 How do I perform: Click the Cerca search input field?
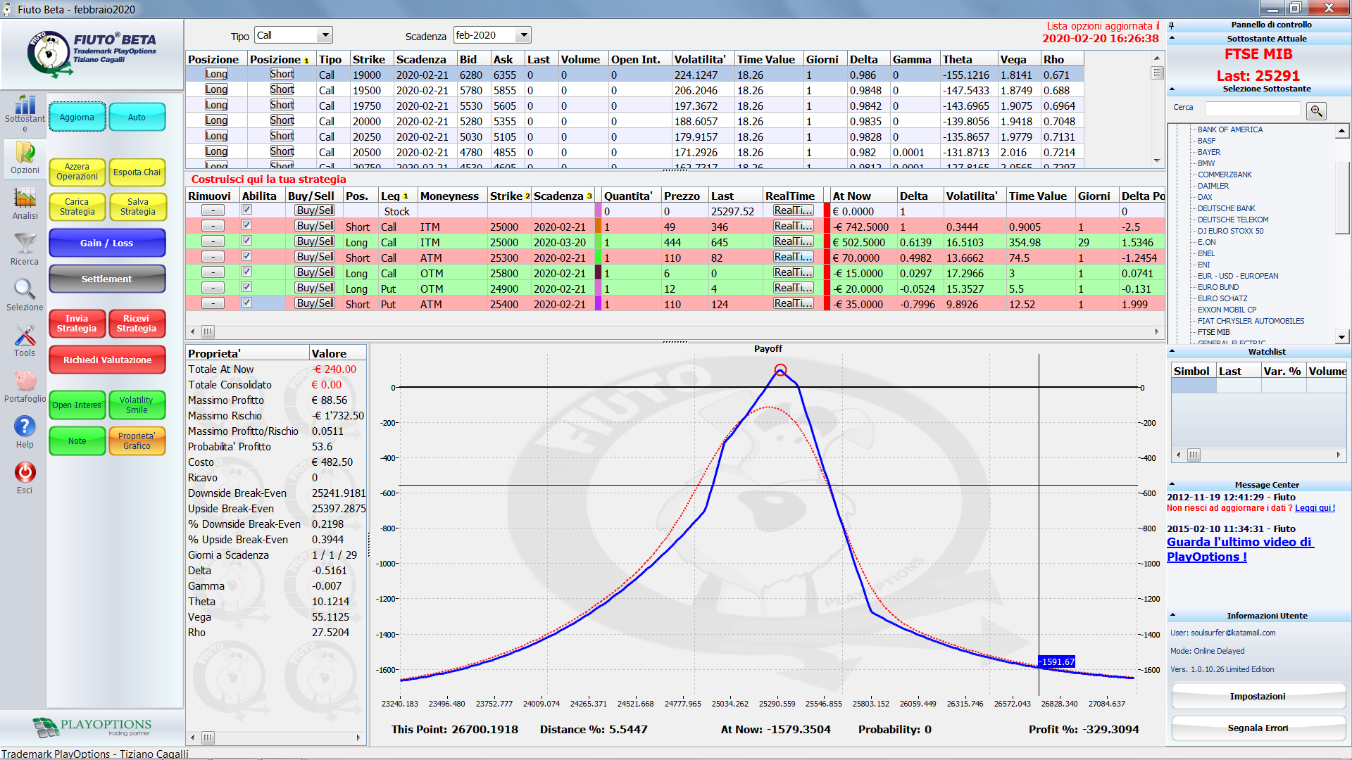coord(1253,108)
